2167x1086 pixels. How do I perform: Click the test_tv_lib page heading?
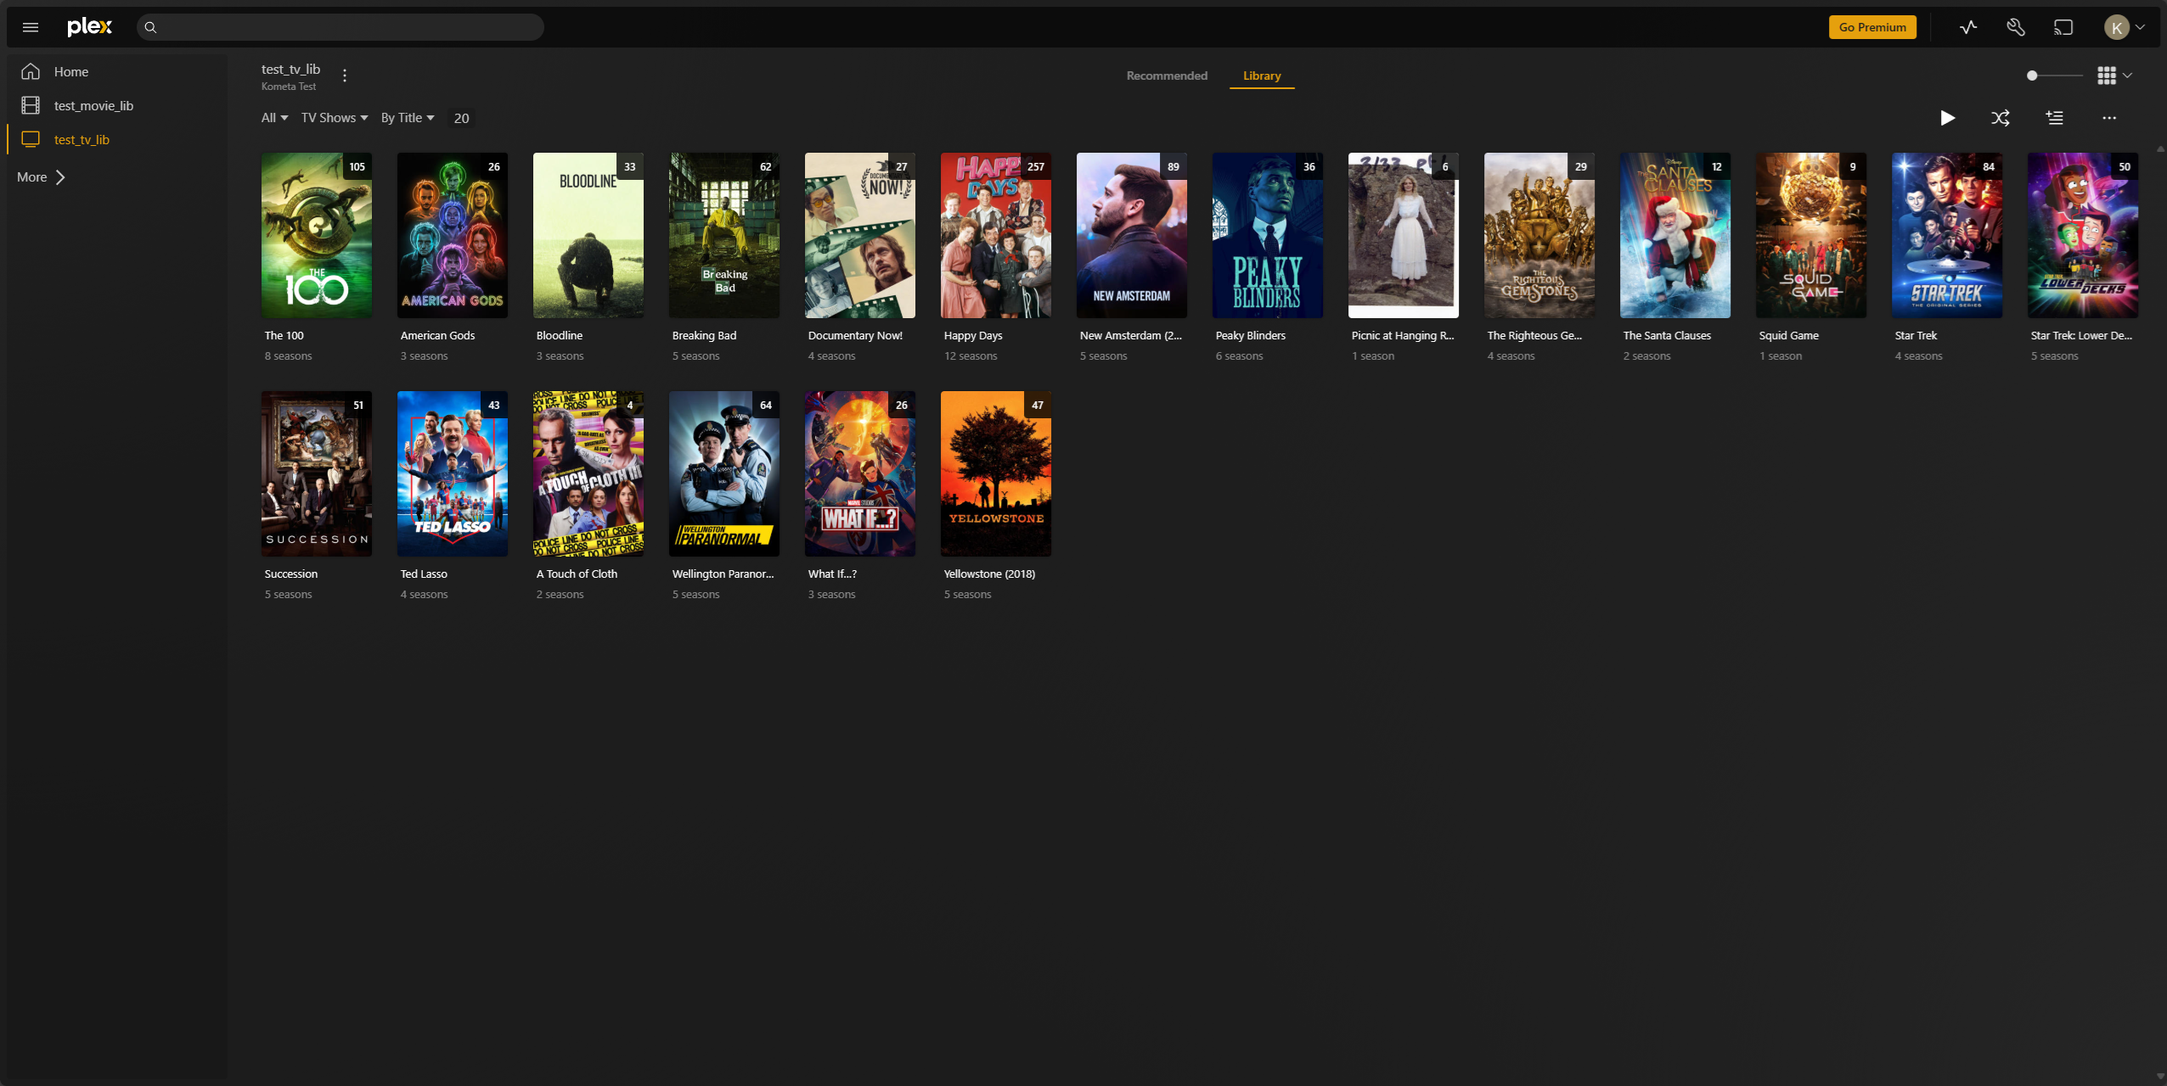coord(290,69)
